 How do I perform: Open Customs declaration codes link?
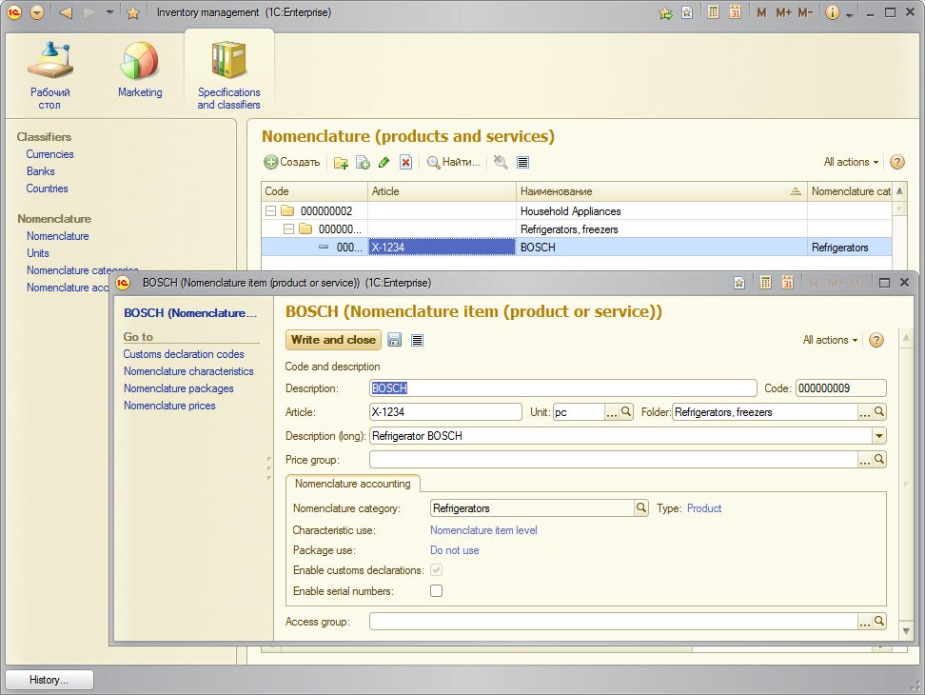[184, 354]
